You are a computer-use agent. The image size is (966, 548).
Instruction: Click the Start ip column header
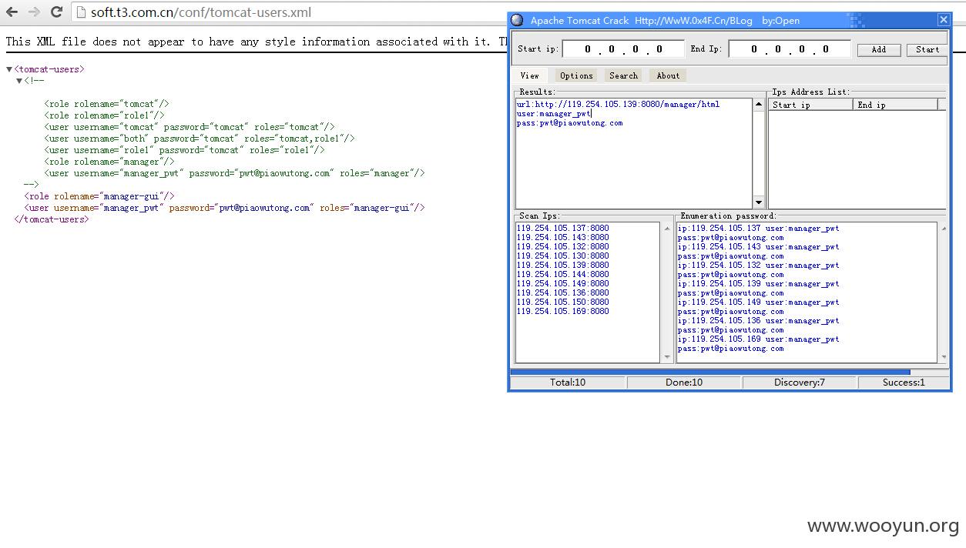pyautogui.click(x=810, y=105)
